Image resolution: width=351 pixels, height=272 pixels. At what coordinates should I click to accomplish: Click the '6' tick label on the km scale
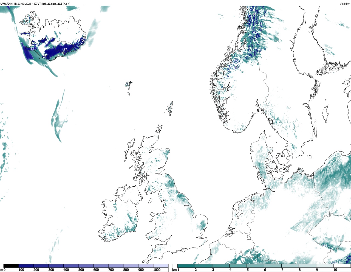point(265,270)
